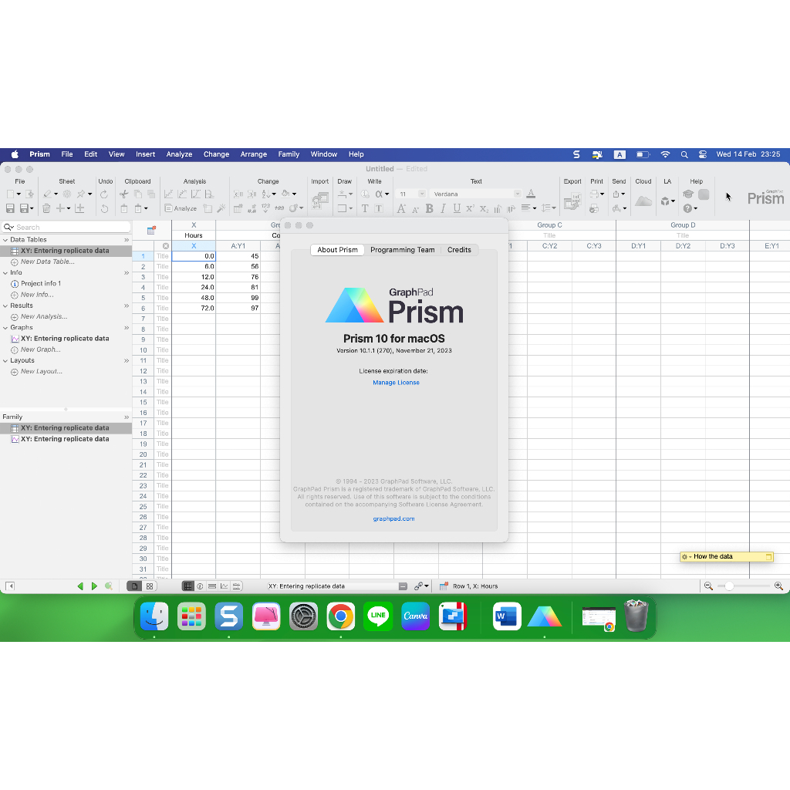Switch to gallery view in status bar
The height and width of the screenshot is (790, 790).
(x=150, y=586)
